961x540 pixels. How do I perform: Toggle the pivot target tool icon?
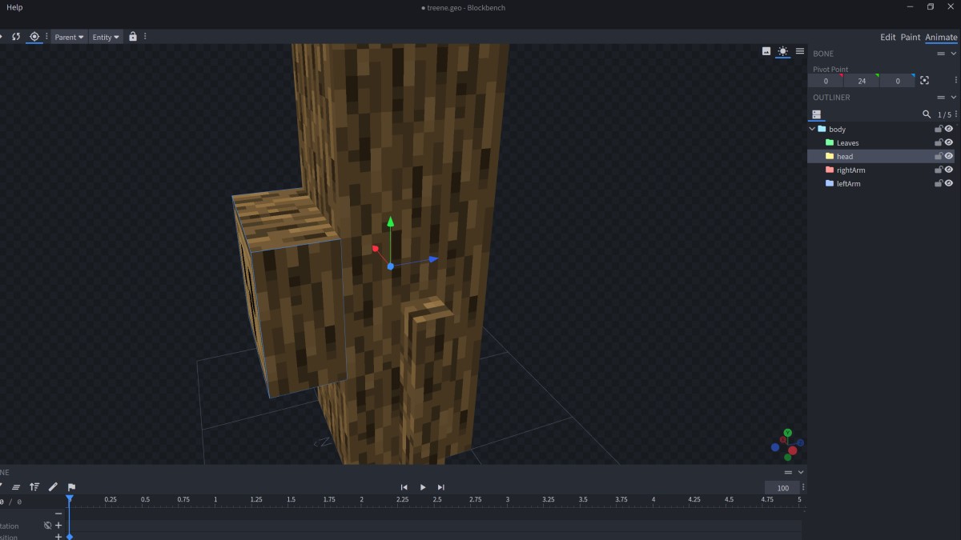tap(34, 37)
